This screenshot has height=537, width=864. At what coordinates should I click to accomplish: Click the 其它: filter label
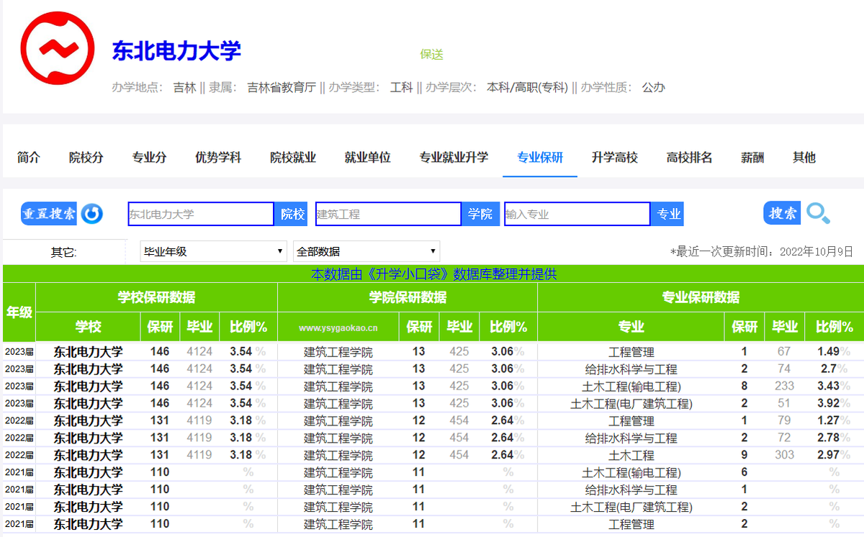63,252
